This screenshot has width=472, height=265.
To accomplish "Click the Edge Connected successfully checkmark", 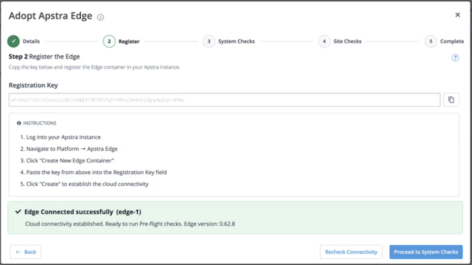I will [18, 212].
